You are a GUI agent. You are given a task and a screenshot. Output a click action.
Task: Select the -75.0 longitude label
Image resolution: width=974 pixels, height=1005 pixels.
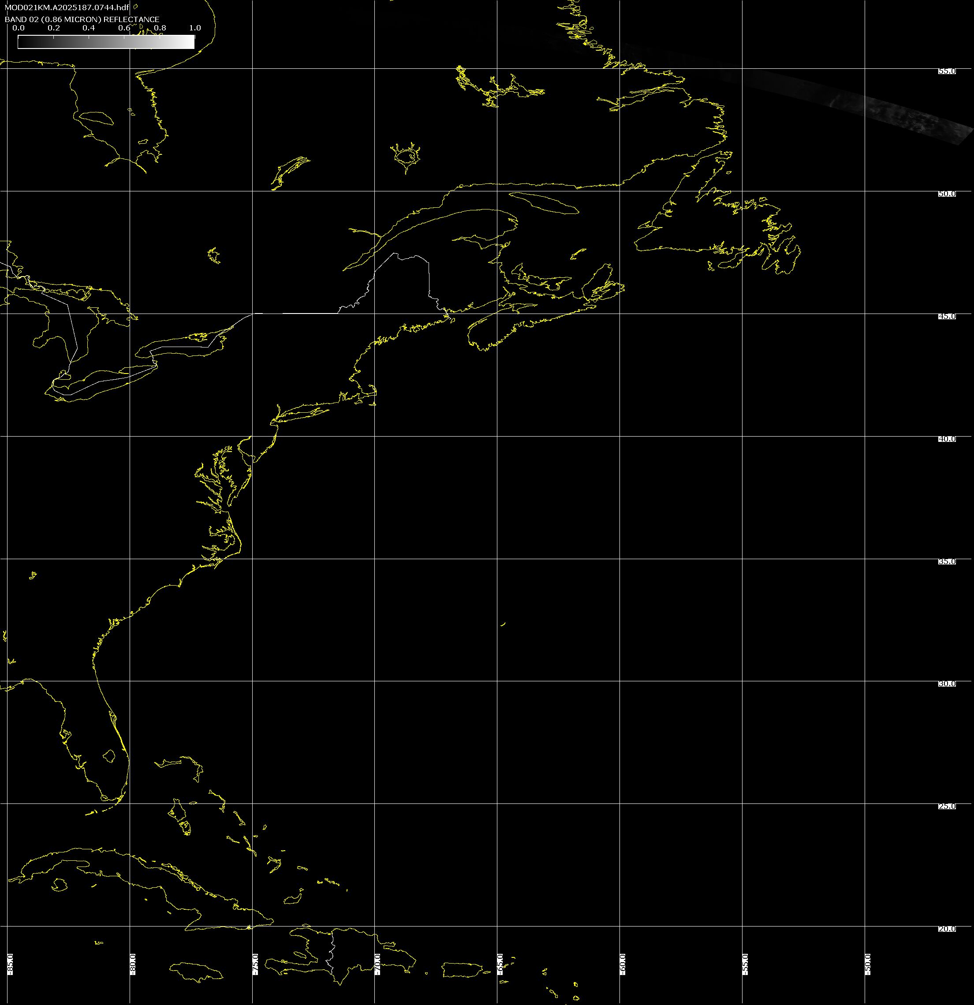point(256,964)
